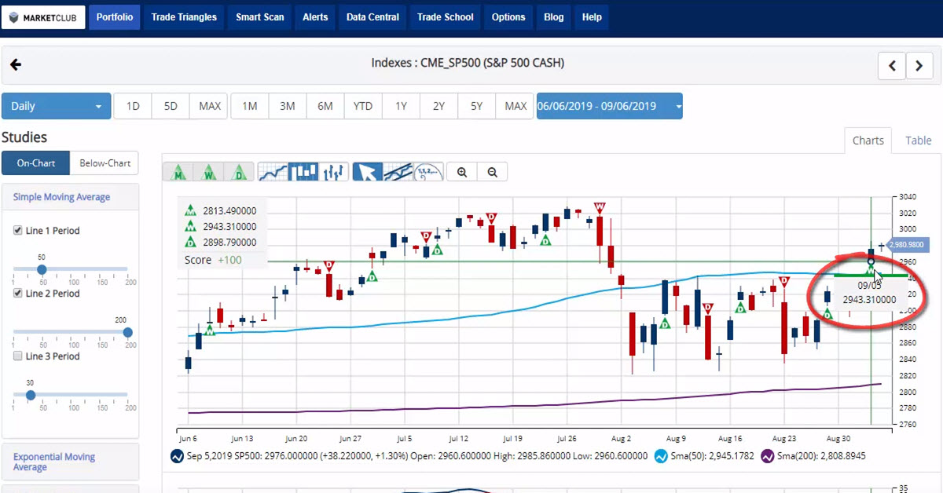Select the pointer cursor tool icon

pos(366,171)
